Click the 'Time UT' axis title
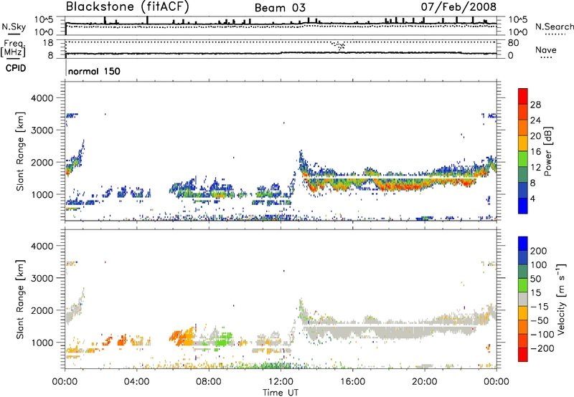 click(x=281, y=392)
